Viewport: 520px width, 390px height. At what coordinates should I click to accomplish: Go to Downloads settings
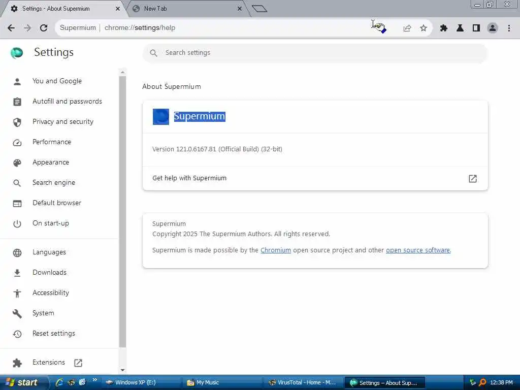point(49,273)
